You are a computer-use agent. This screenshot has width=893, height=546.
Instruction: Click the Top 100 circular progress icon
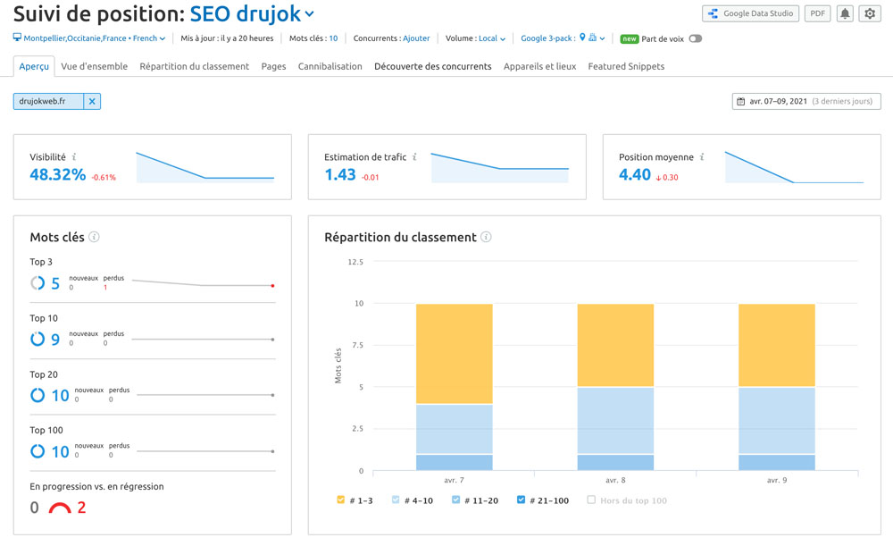tap(38, 451)
